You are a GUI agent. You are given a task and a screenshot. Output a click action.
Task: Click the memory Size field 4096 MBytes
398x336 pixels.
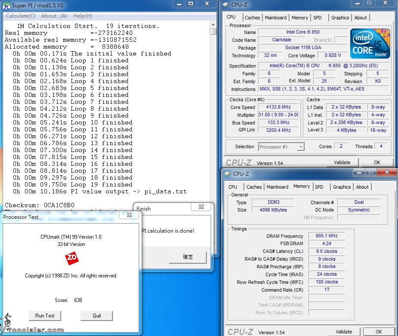click(x=274, y=210)
